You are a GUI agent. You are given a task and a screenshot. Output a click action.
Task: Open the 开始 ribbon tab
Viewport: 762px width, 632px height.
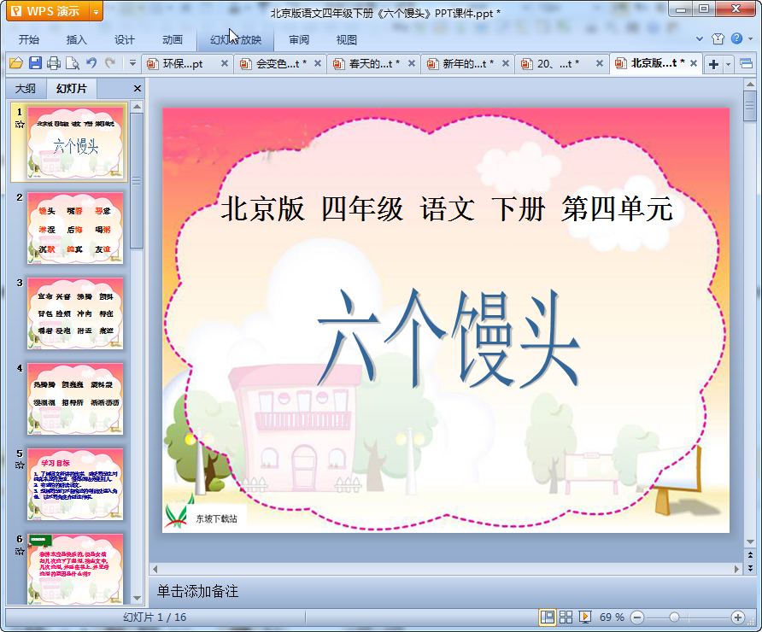click(29, 40)
